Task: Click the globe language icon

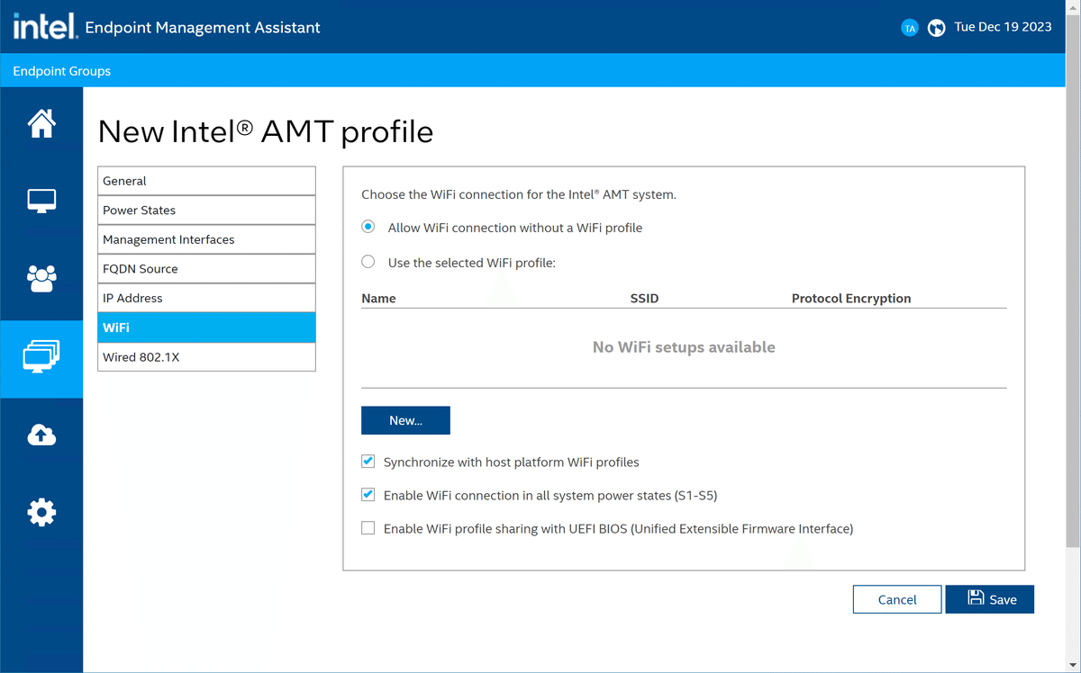Action: 937,28
